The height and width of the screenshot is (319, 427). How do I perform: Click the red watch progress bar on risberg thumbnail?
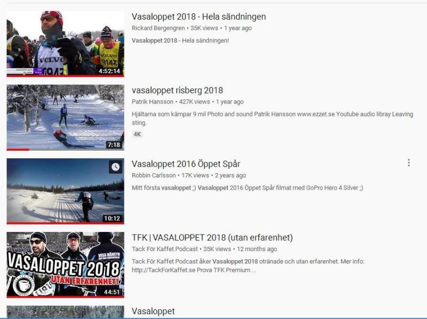[x=18, y=150]
